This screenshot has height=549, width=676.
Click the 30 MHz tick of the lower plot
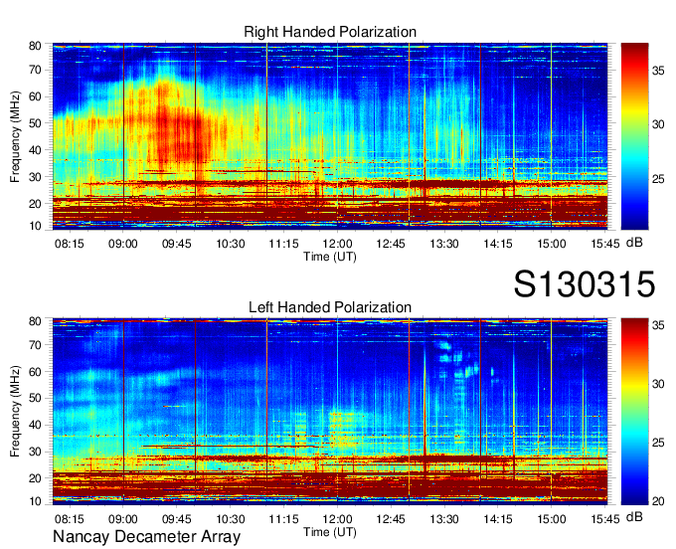[35, 452]
